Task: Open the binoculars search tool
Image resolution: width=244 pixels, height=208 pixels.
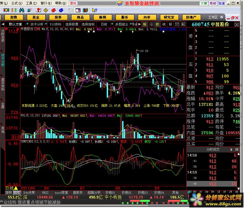Action: click(22, 10)
